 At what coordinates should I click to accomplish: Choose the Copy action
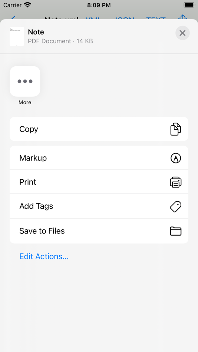coord(99,129)
